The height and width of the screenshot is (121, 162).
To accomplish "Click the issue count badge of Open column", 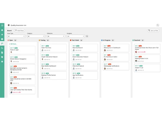I will tap(15, 40).
